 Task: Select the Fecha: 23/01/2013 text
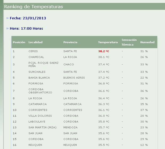(x=28, y=18)
